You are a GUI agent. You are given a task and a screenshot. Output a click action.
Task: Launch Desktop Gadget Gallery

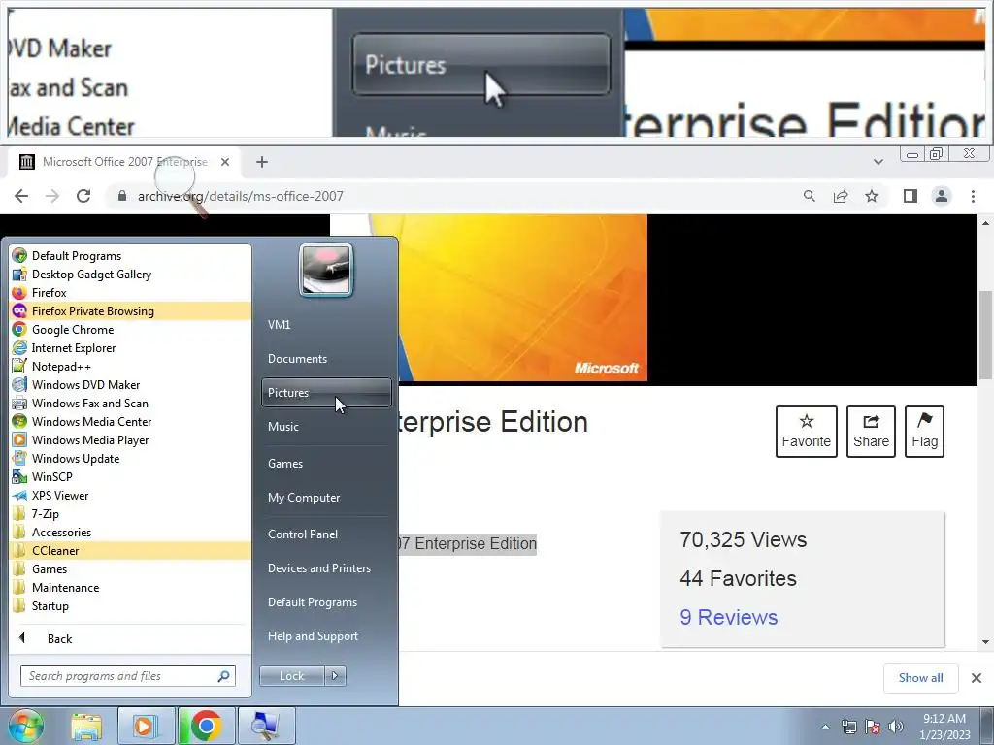(x=131, y=275)
